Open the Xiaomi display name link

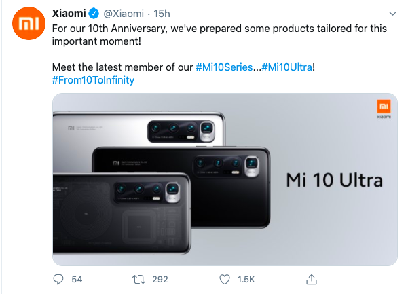pos(69,13)
